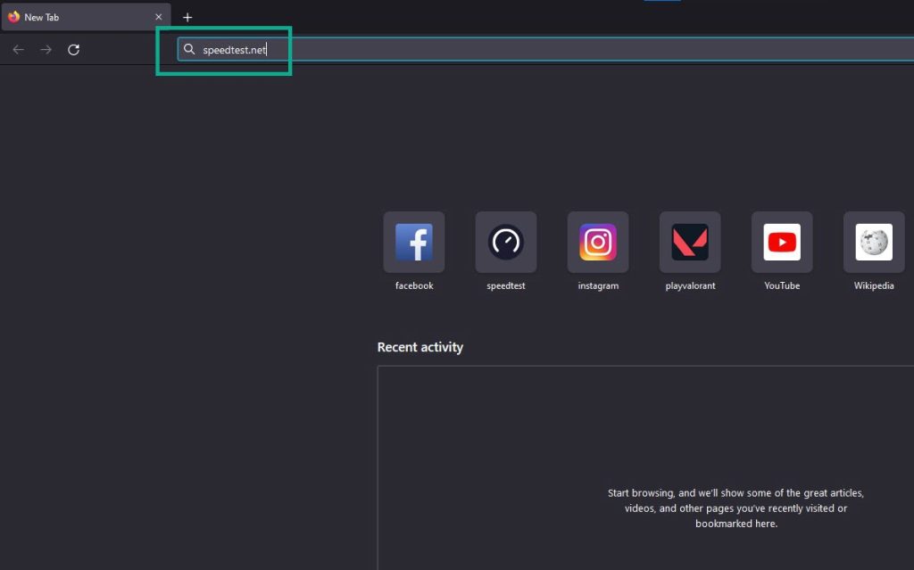Click the "Recent activity" heading
Screen dimensions: 914x570
pos(420,347)
